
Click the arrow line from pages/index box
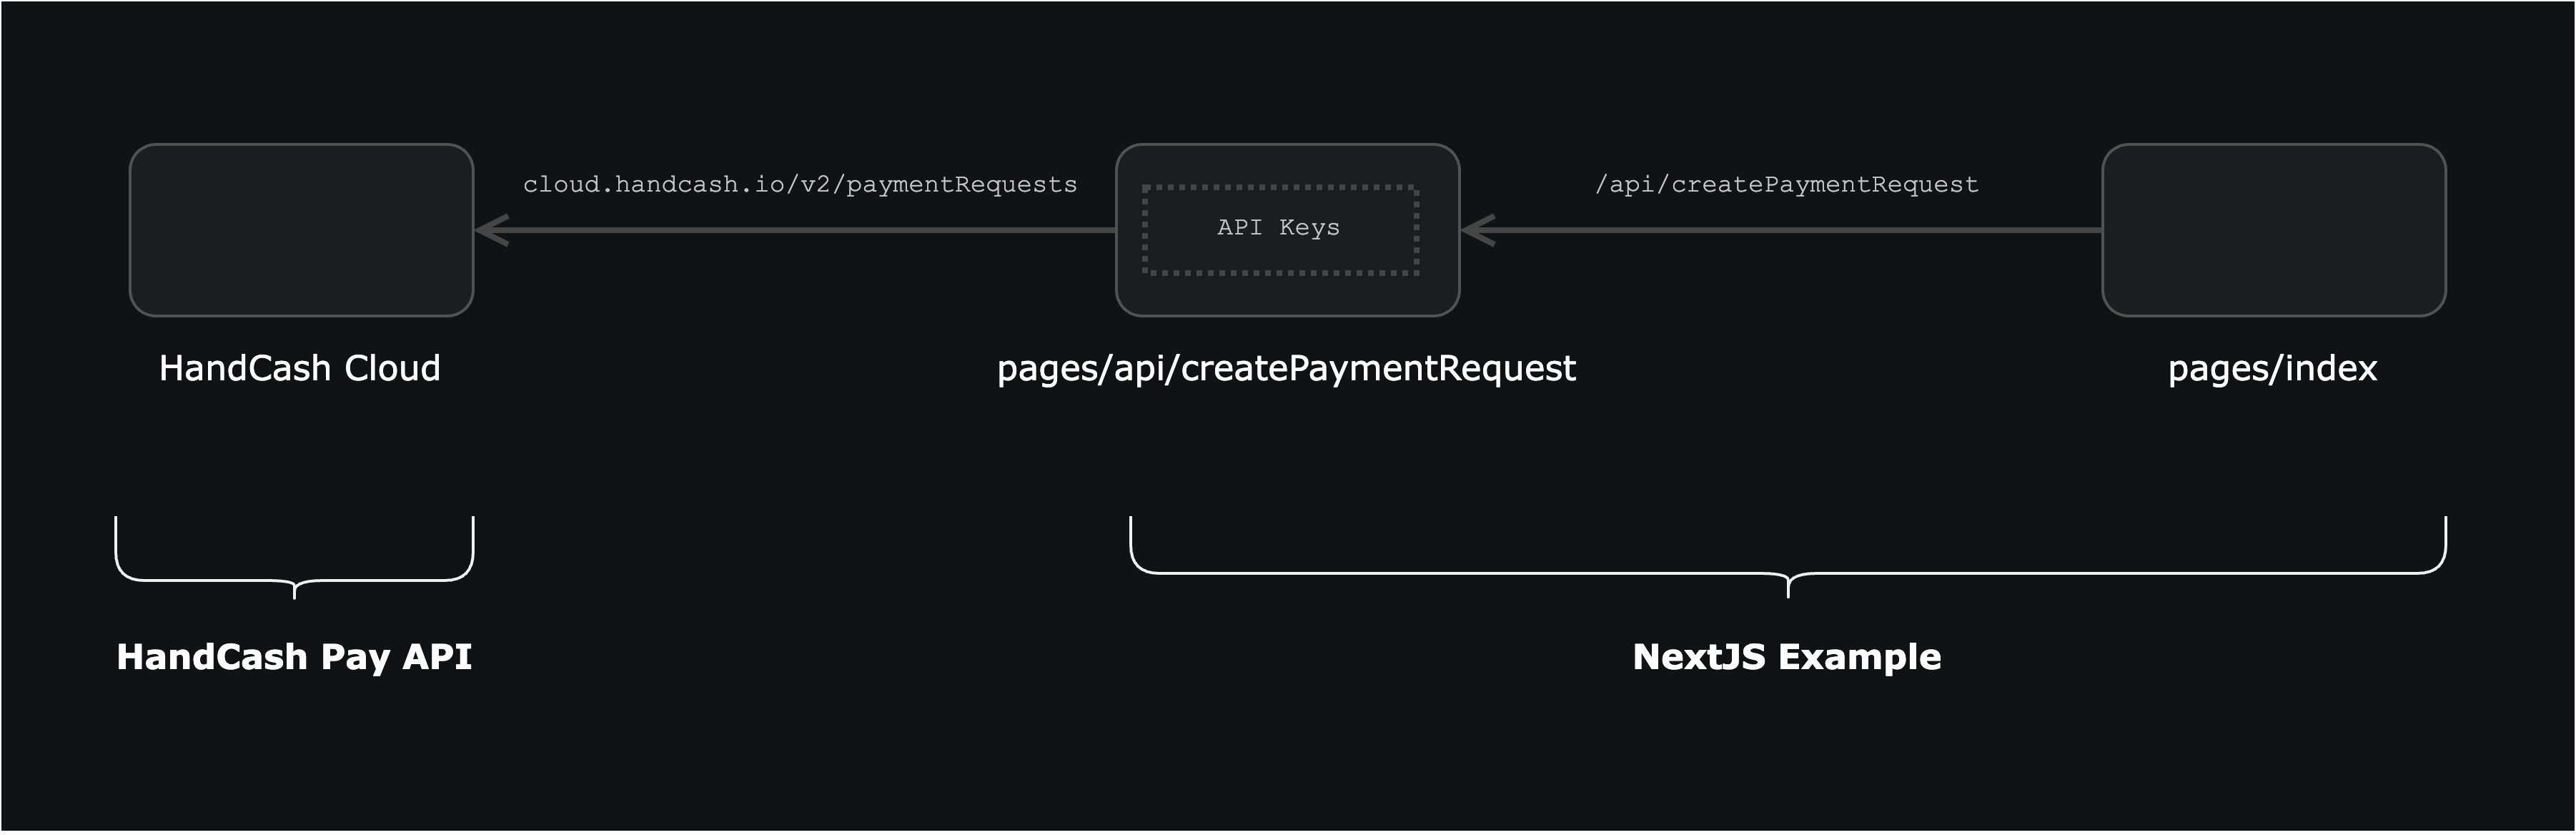(1800, 230)
